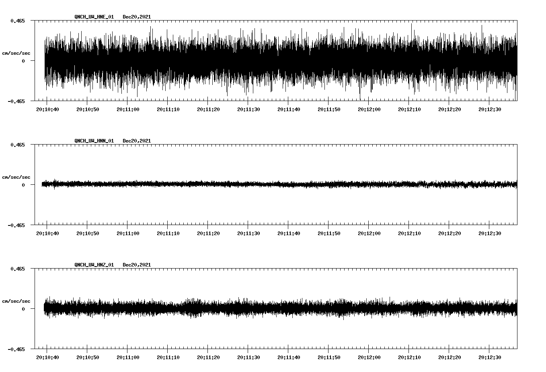Click the zero baseline label of HNE plot
546x372 pixels.
(x=23, y=61)
